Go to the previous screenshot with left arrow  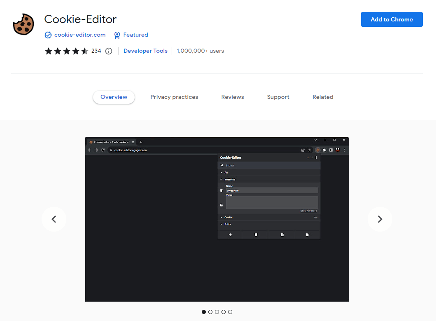54,219
